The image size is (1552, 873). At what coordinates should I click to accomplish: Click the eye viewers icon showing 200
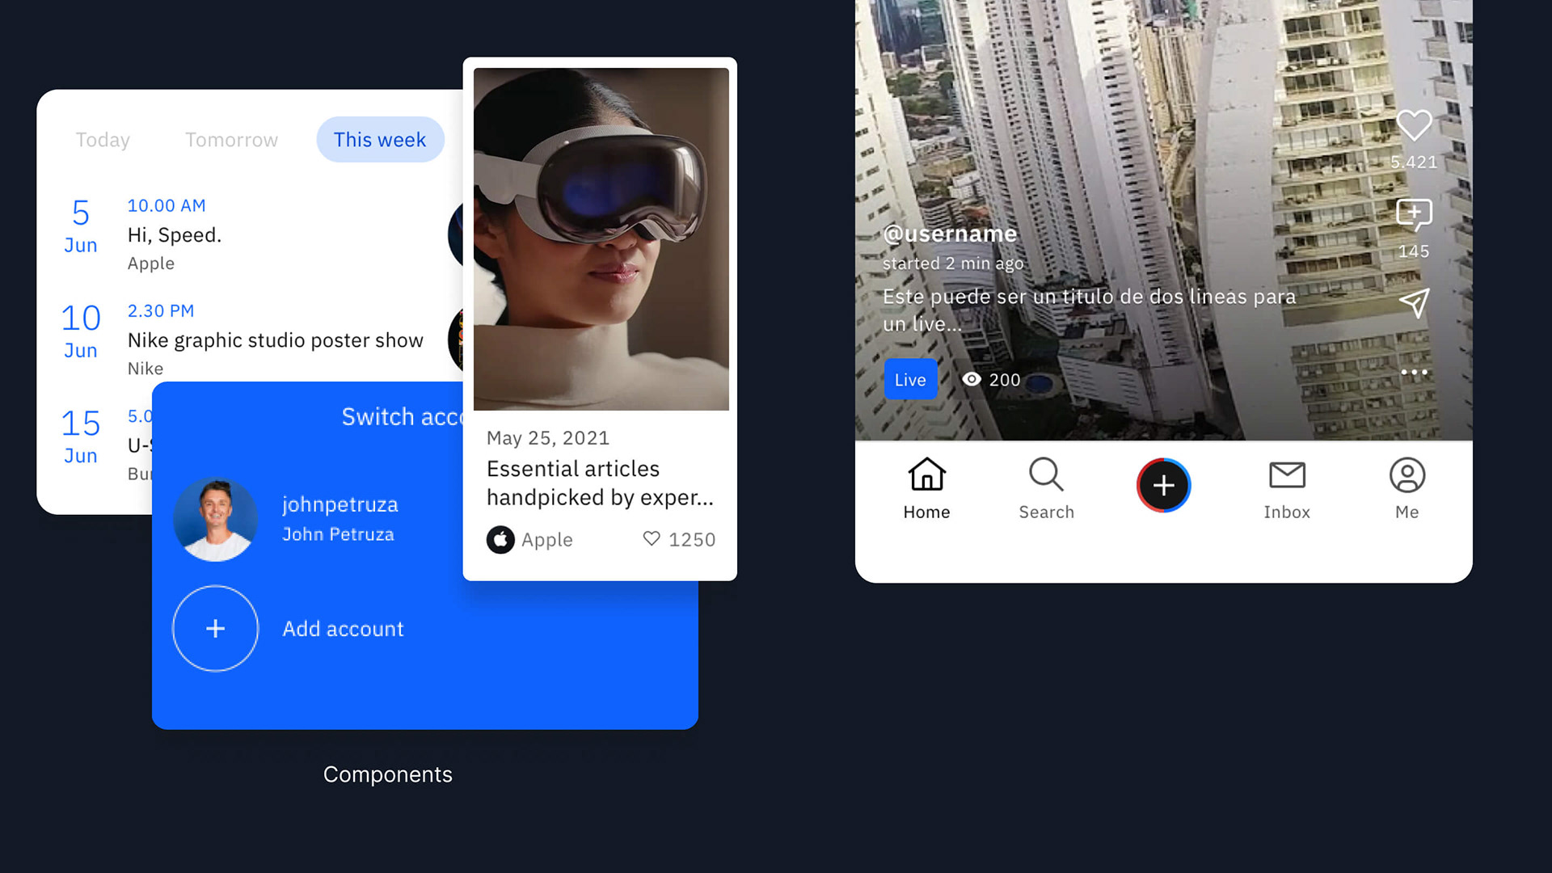(972, 379)
